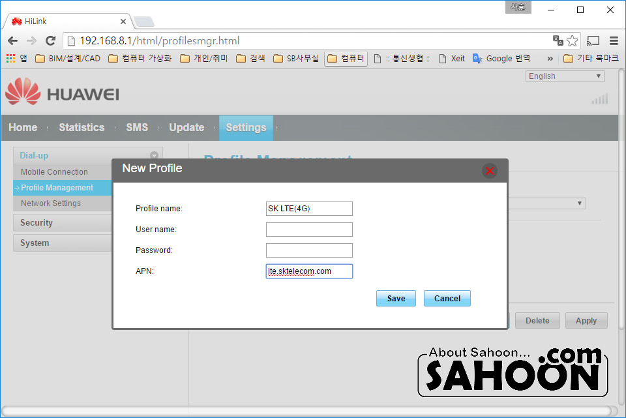Open the Update tab
The image size is (626, 418).
point(186,127)
